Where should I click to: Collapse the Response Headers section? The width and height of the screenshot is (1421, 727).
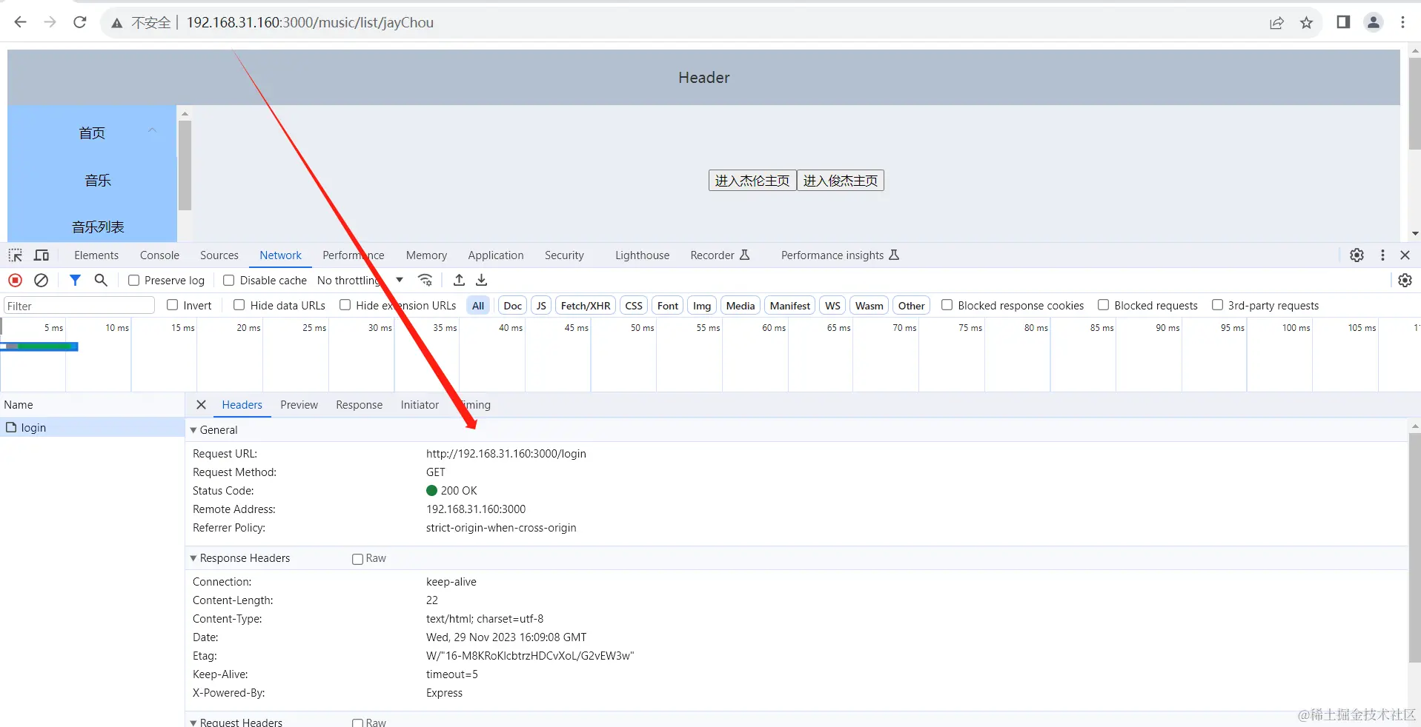pos(193,558)
